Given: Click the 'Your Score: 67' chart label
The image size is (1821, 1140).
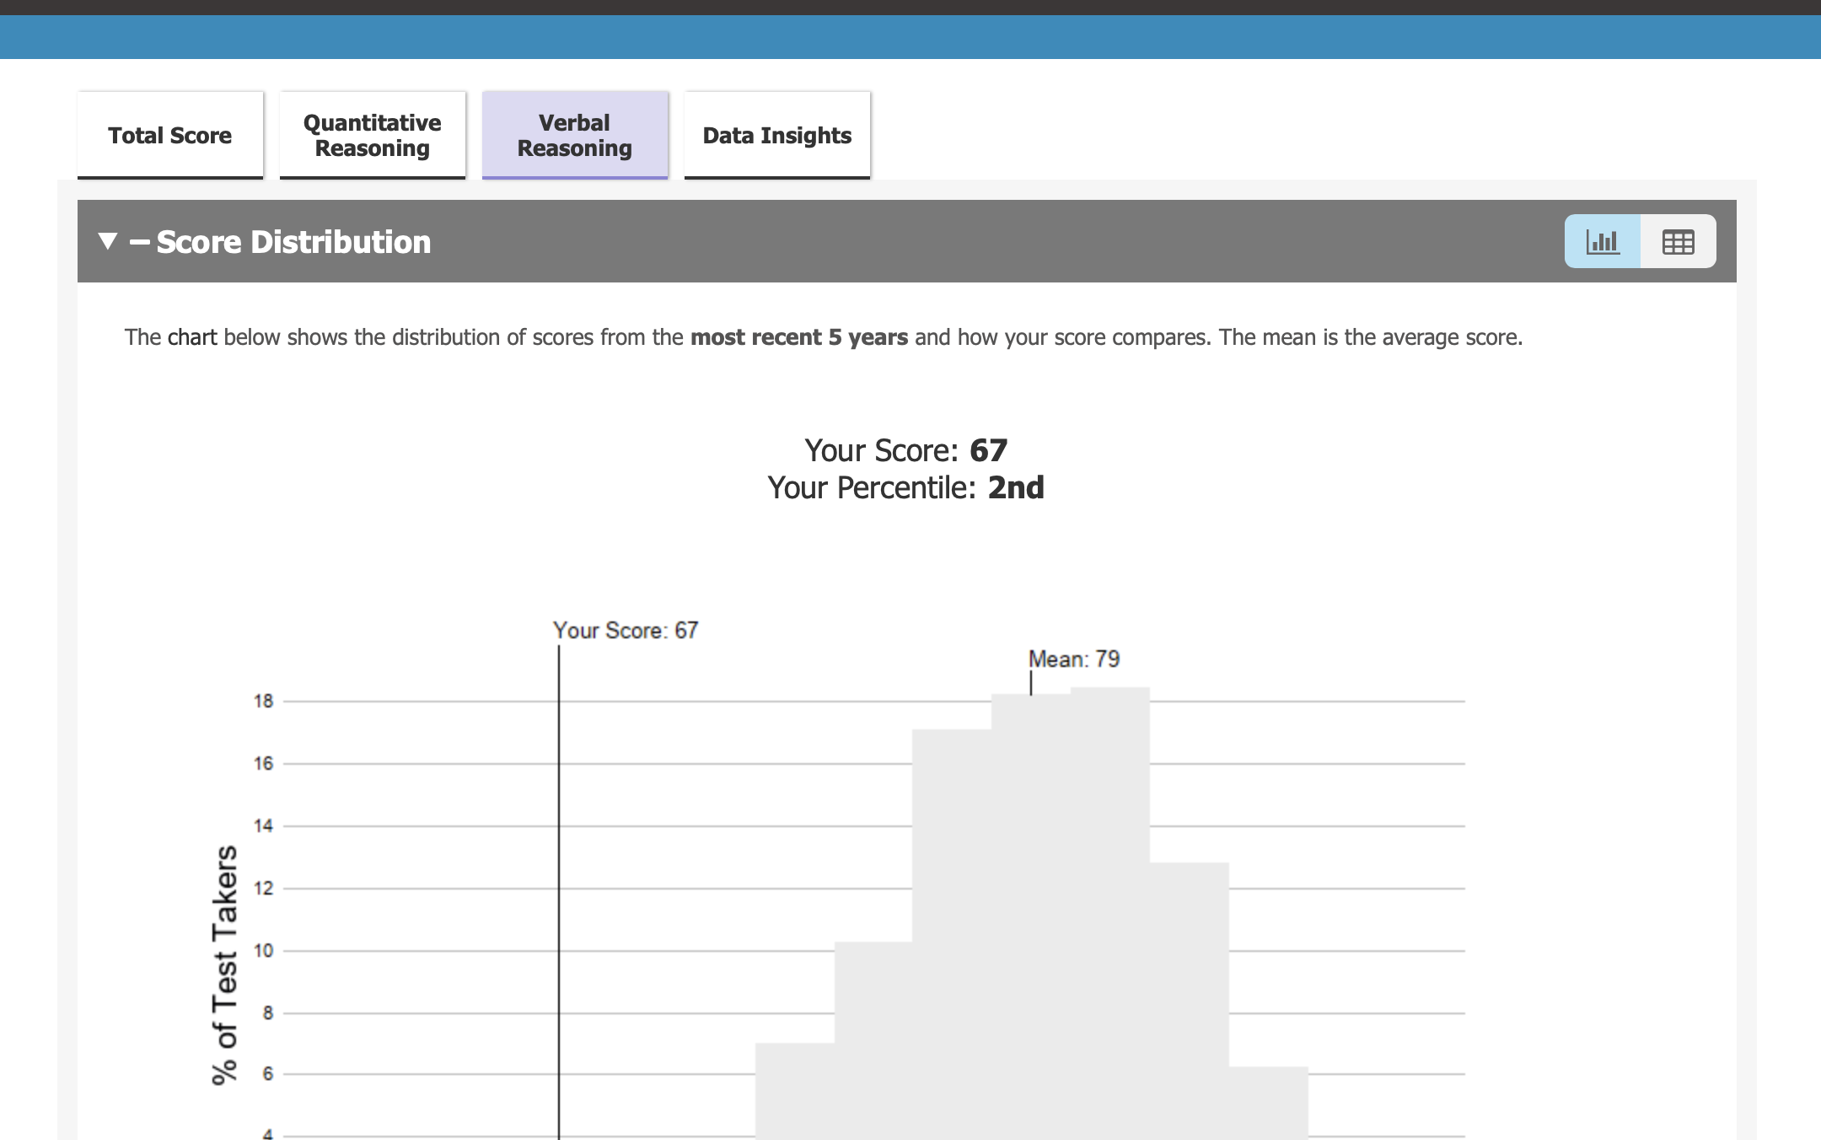Looking at the screenshot, I should pyautogui.click(x=625, y=631).
